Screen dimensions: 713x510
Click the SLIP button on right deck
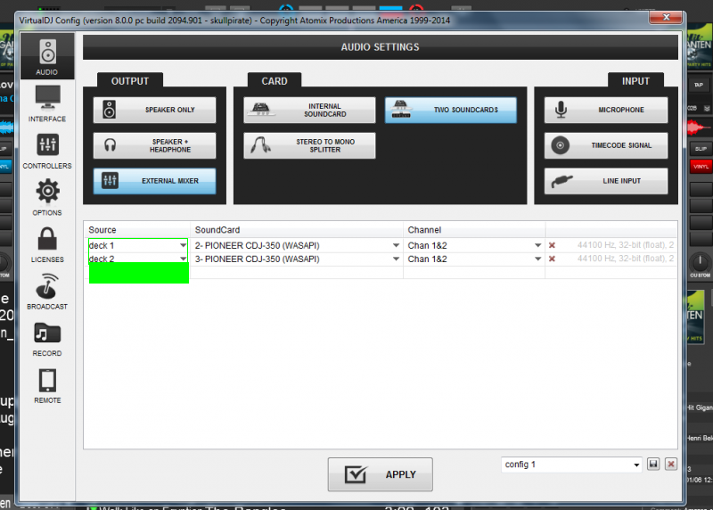click(x=701, y=149)
